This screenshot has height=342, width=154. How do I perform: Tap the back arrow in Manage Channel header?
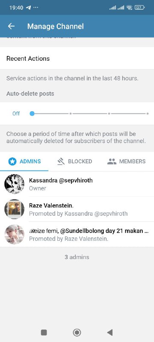click(x=11, y=27)
